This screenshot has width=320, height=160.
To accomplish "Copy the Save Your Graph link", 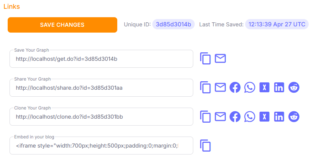I will point(206,59).
